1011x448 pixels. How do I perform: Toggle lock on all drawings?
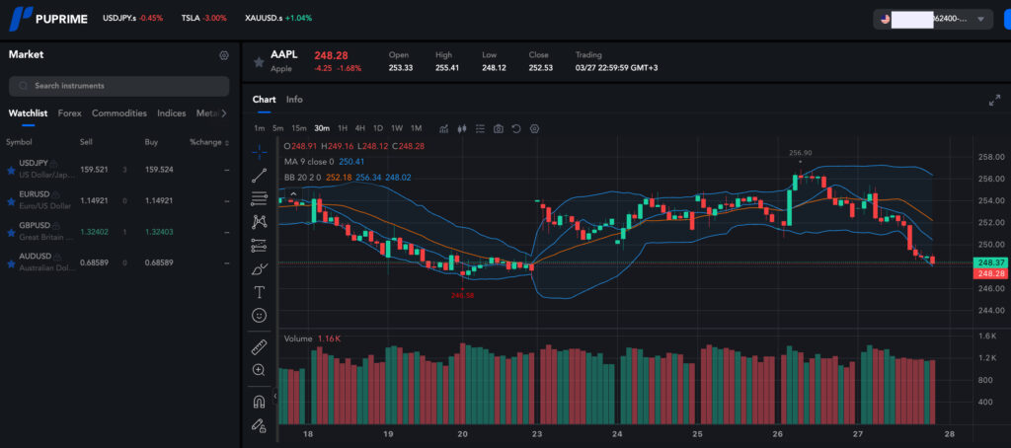click(x=260, y=425)
